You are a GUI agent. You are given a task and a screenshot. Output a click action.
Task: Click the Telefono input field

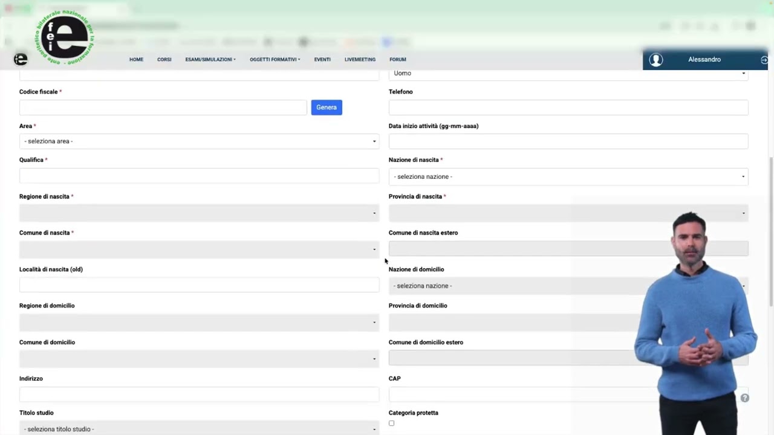tap(568, 108)
